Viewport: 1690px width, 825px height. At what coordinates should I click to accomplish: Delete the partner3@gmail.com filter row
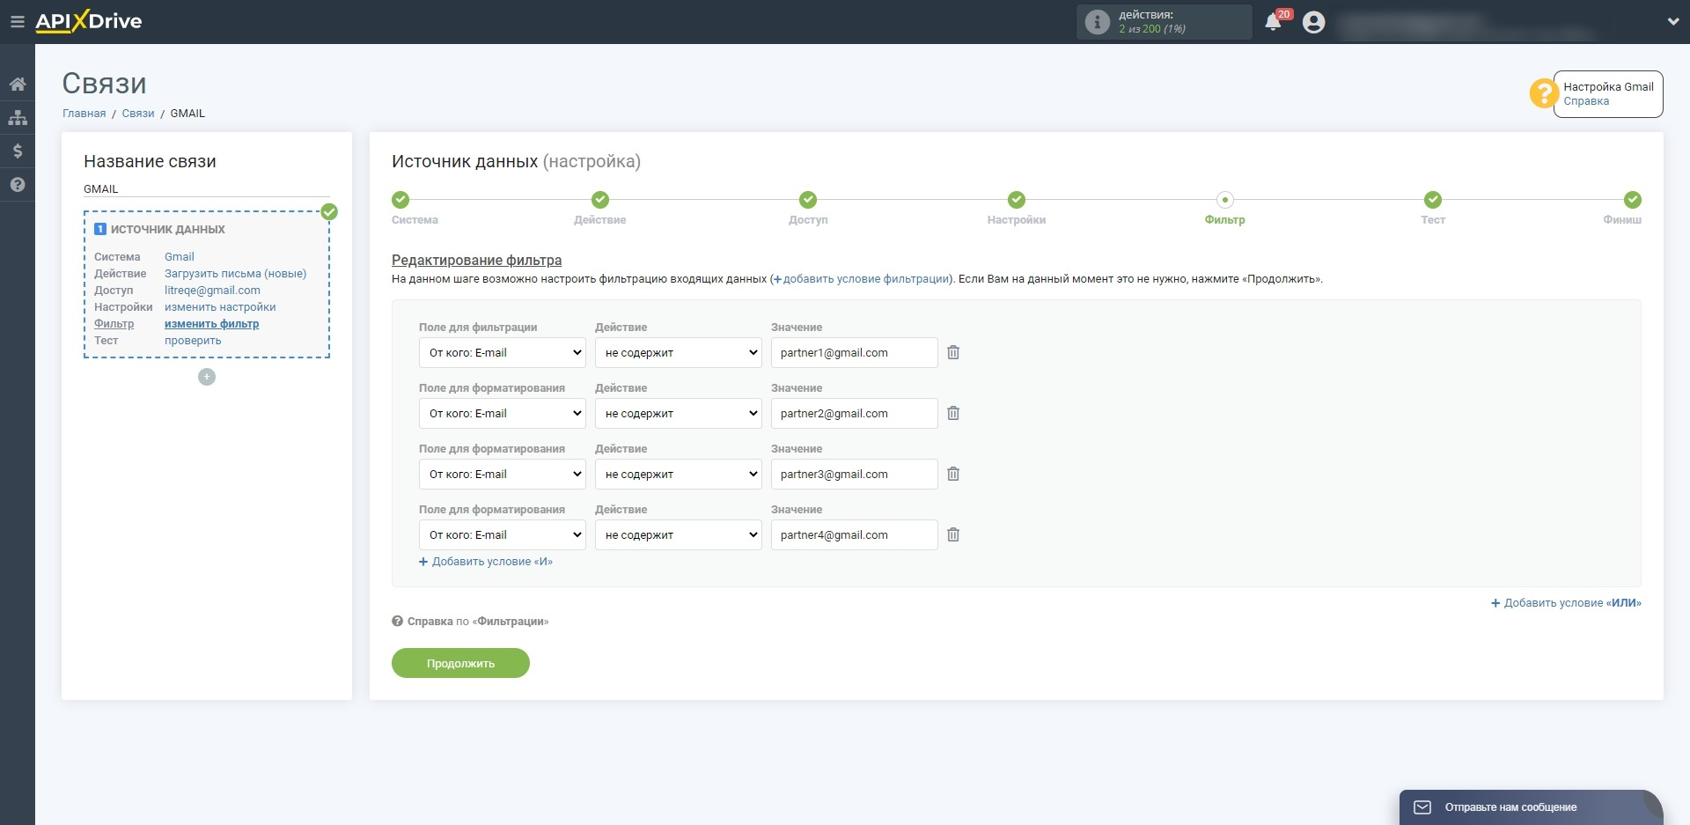(953, 474)
